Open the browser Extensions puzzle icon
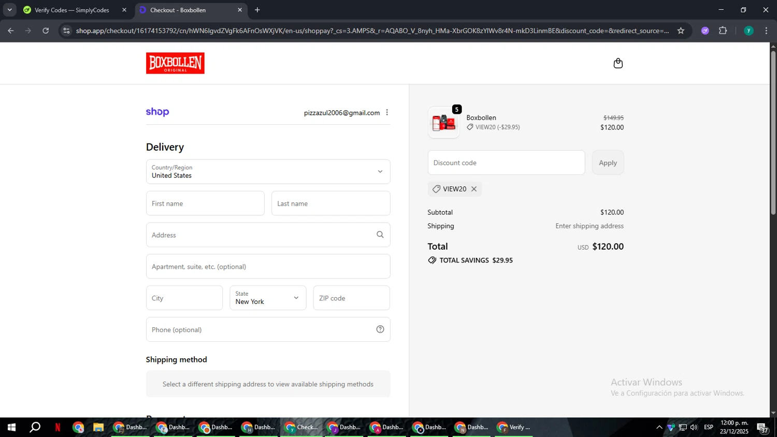Image resolution: width=777 pixels, height=437 pixels. tap(723, 31)
